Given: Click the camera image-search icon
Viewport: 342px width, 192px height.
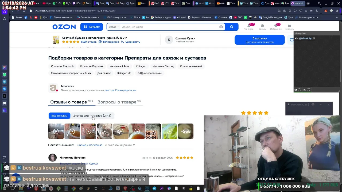Looking at the screenshot, I should [221, 27].
